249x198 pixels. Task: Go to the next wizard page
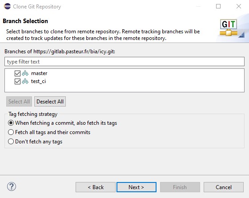137,187
